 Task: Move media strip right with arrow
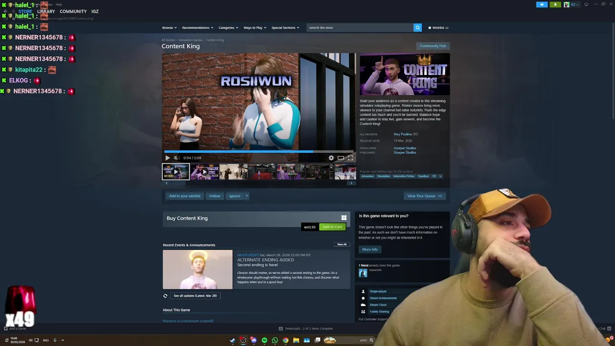[x=351, y=183]
